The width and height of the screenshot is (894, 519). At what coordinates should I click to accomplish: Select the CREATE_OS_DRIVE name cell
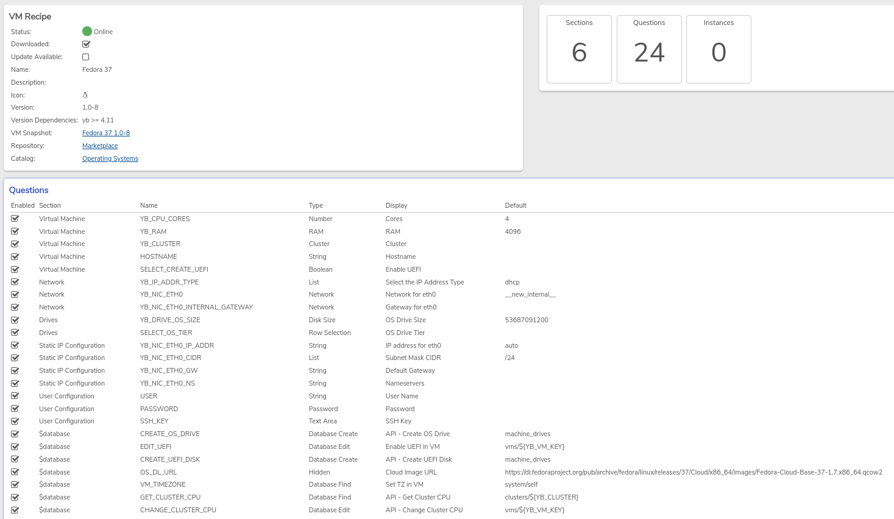(x=170, y=434)
